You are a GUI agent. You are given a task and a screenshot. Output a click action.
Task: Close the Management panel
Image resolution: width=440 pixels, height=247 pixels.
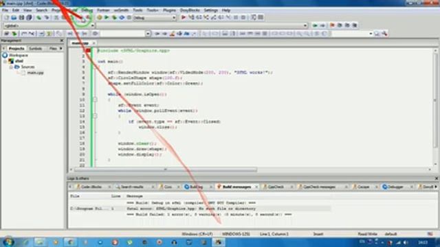tap(62, 40)
